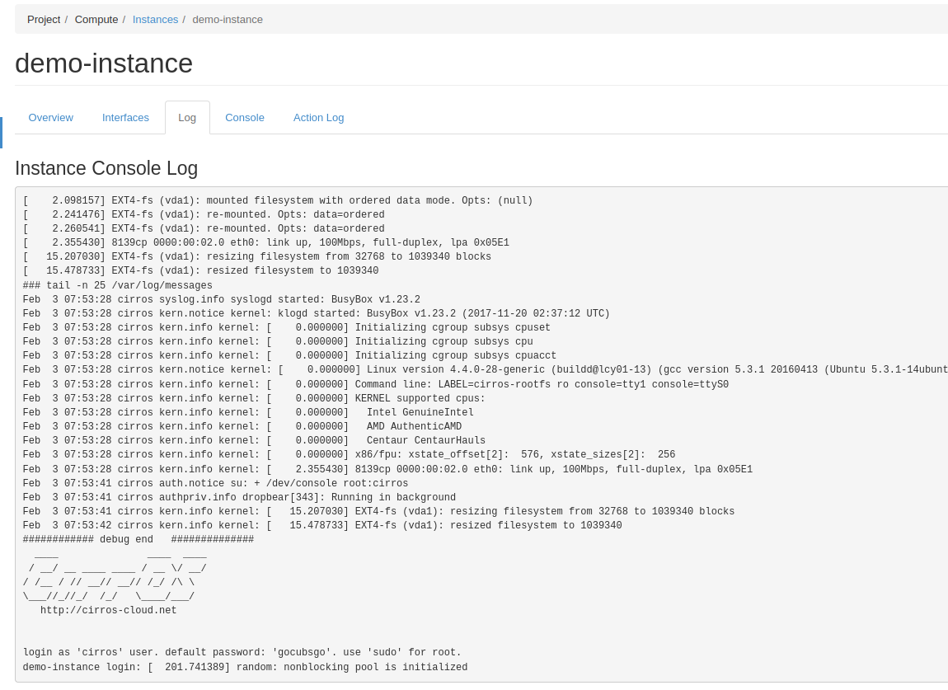Click the default password 'gocubsgo' line

[242, 653]
